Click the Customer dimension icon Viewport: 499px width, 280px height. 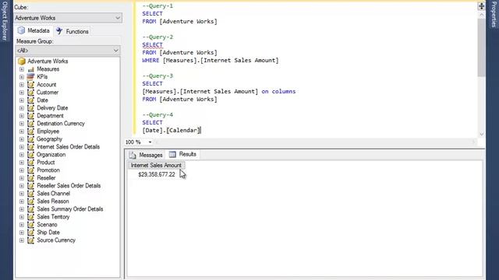30,93
